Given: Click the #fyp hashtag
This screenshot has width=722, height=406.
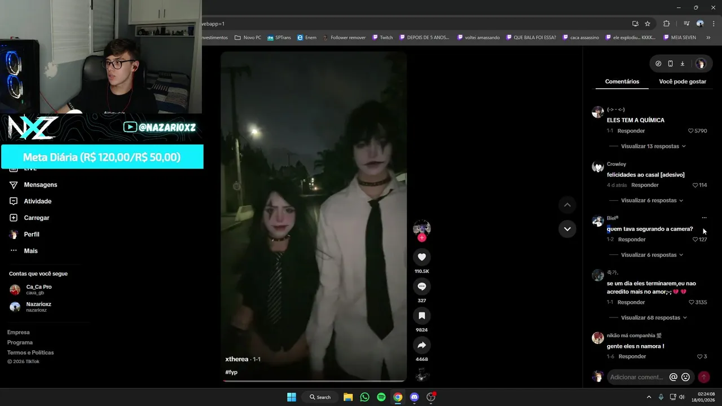Looking at the screenshot, I should point(231,372).
